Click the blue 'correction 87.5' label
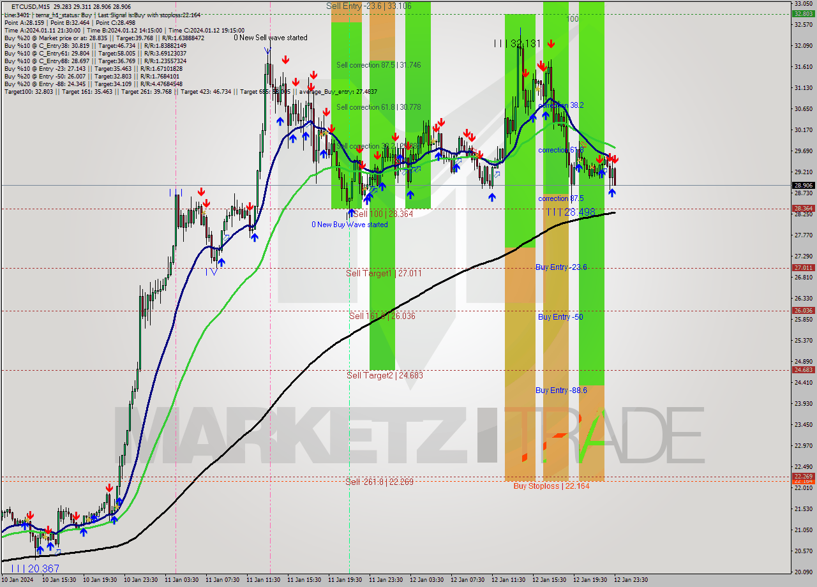The image size is (817, 587). coord(560,198)
